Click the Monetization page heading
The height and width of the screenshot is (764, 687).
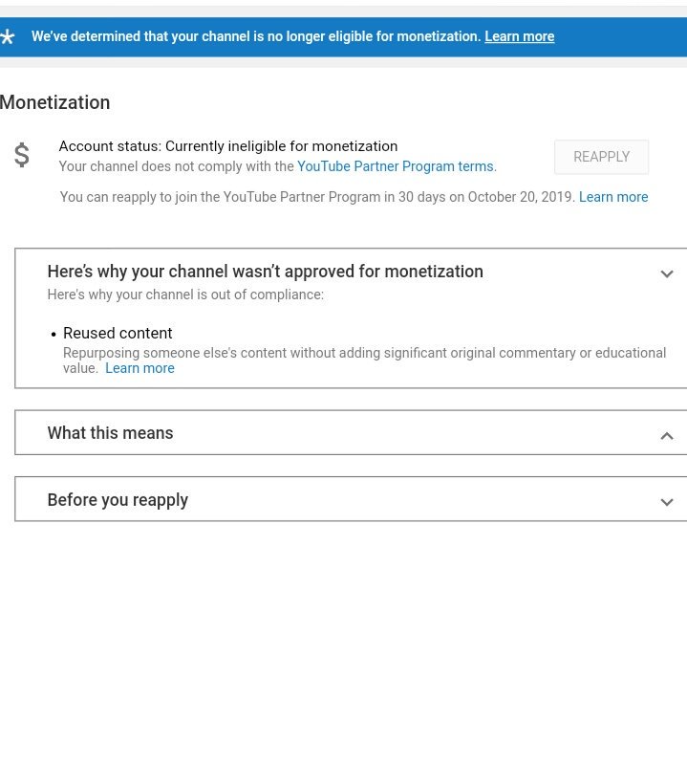(x=54, y=102)
